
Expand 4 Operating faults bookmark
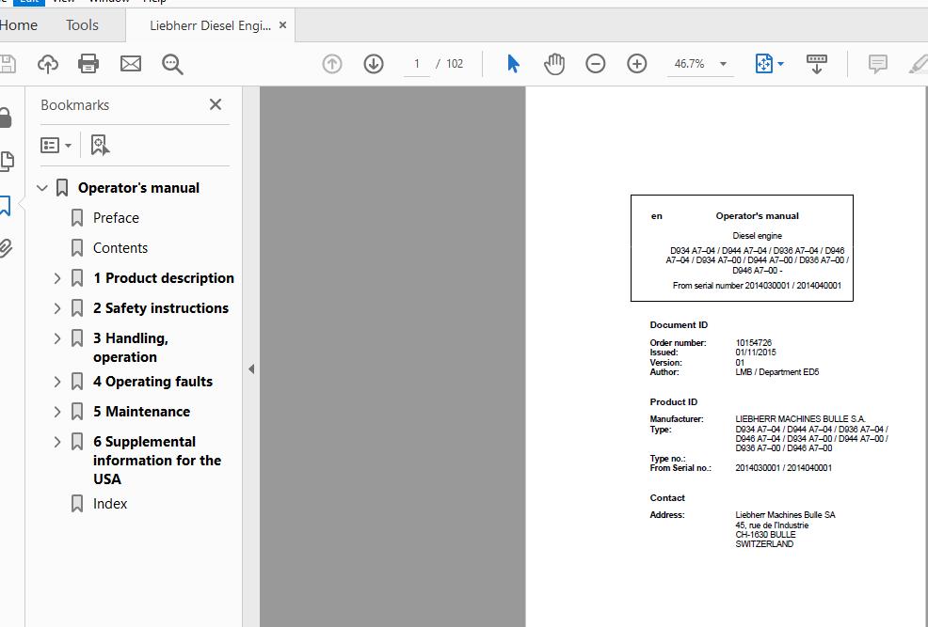pos(57,382)
